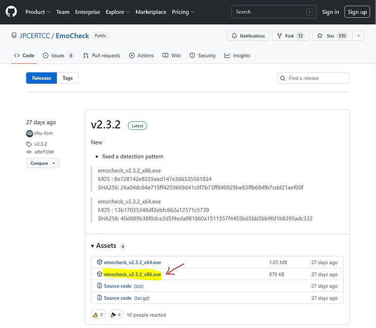Expand the Pricing dropdown menu
This screenshot has width=376, height=328.
tap(183, 12)
